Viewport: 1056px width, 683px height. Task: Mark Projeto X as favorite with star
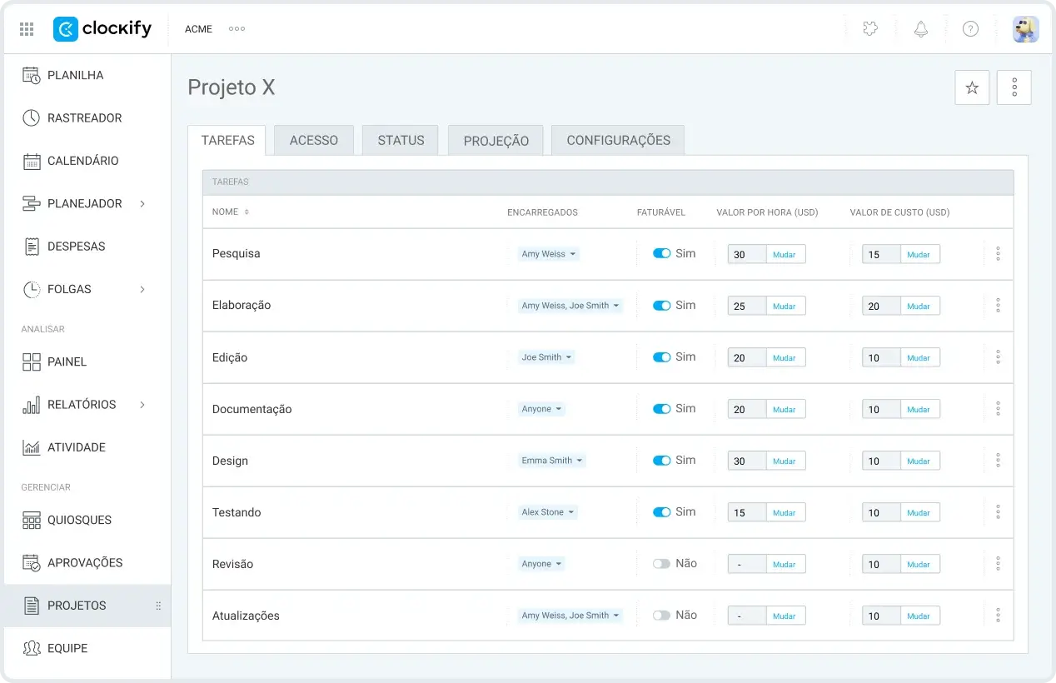tap(972, 87)
